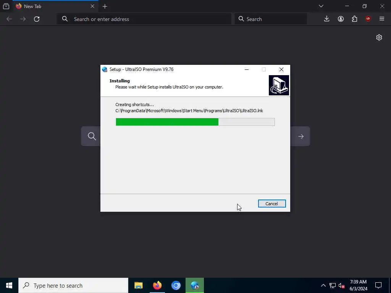This screenshot has height=293, width=391.
Task: Show hidden system tray icons
Action: coord(323,285)
